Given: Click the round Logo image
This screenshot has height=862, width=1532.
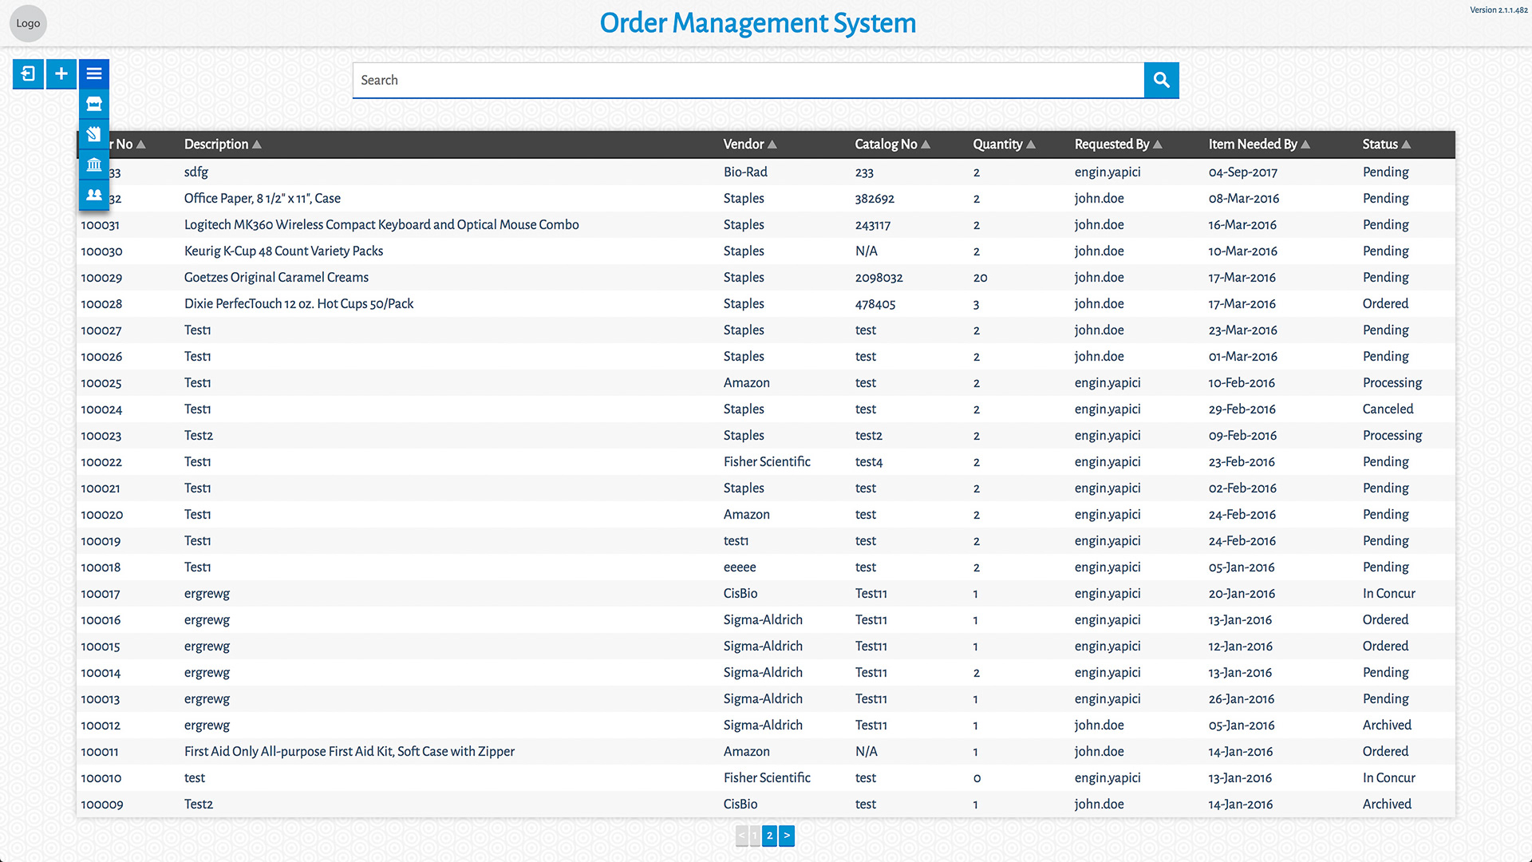Looking at the screenshot, I should tap(28, 23).
